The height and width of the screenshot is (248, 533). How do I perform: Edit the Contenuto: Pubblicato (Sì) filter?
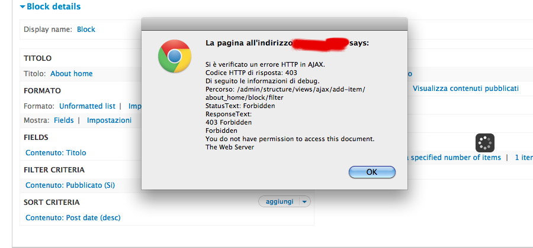[70, 185]
